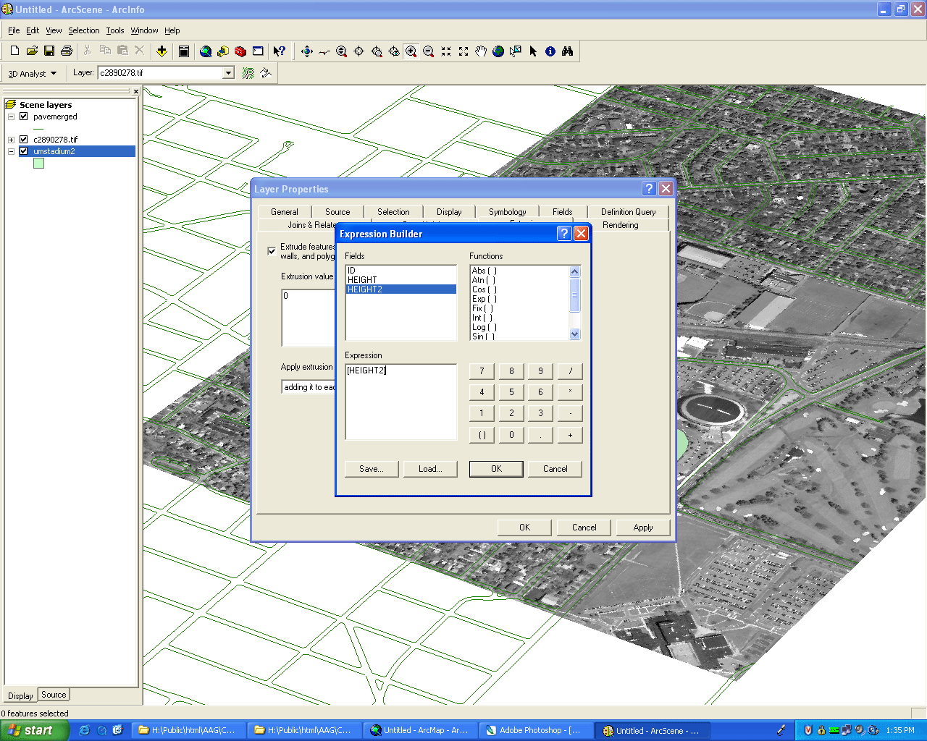Click the Print icon
Screen dimensions: 927x741
coord(67,51)
